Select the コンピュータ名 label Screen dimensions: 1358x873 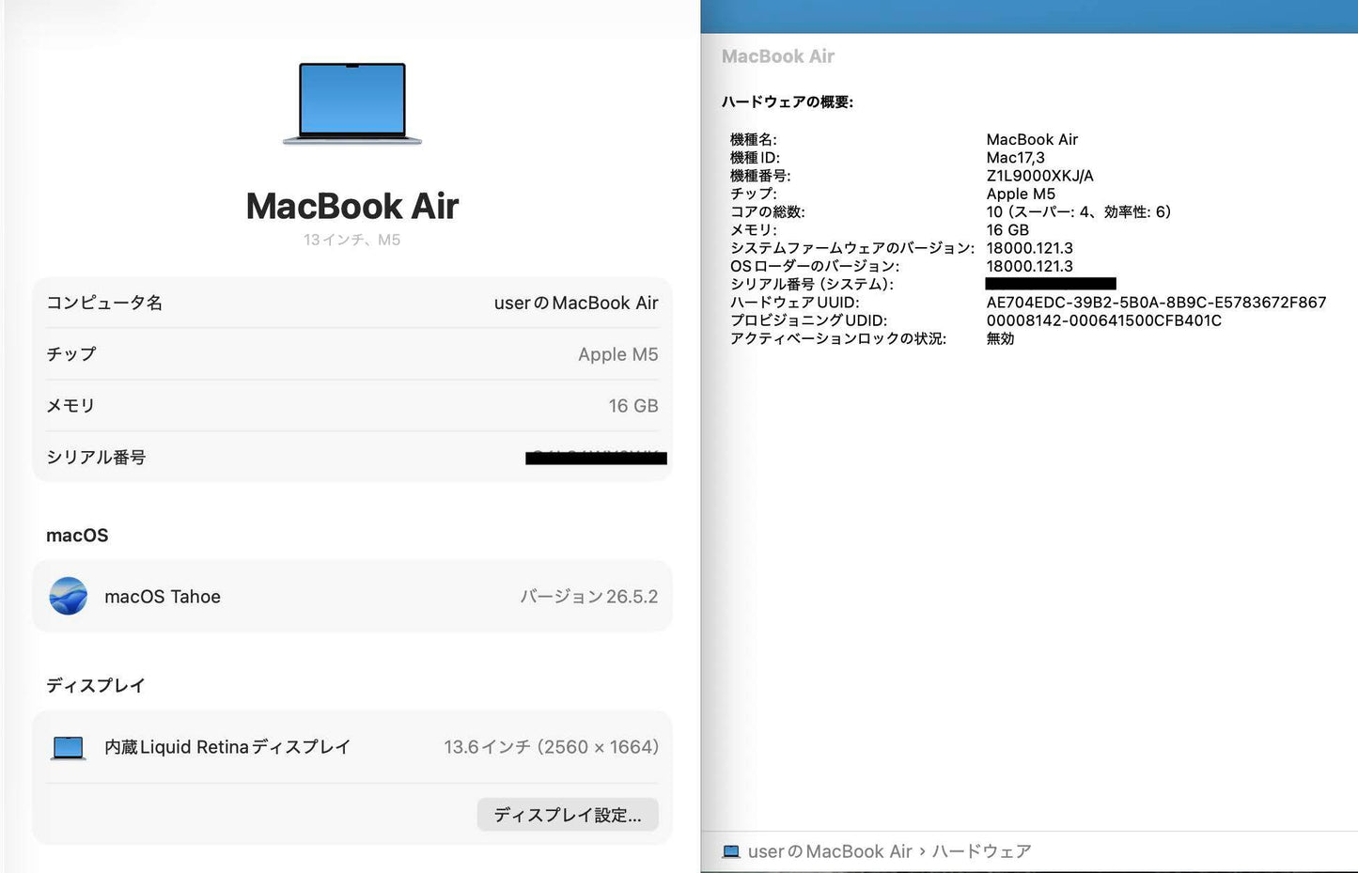coord(104,303)
